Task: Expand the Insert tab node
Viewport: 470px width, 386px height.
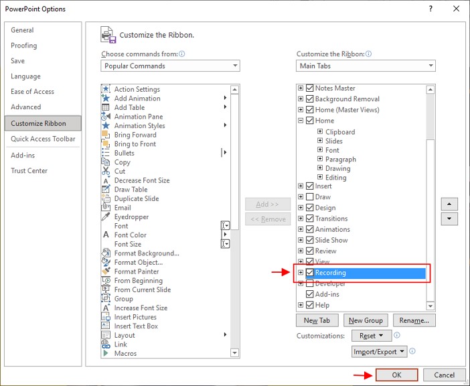Action: tap(301, 186)
